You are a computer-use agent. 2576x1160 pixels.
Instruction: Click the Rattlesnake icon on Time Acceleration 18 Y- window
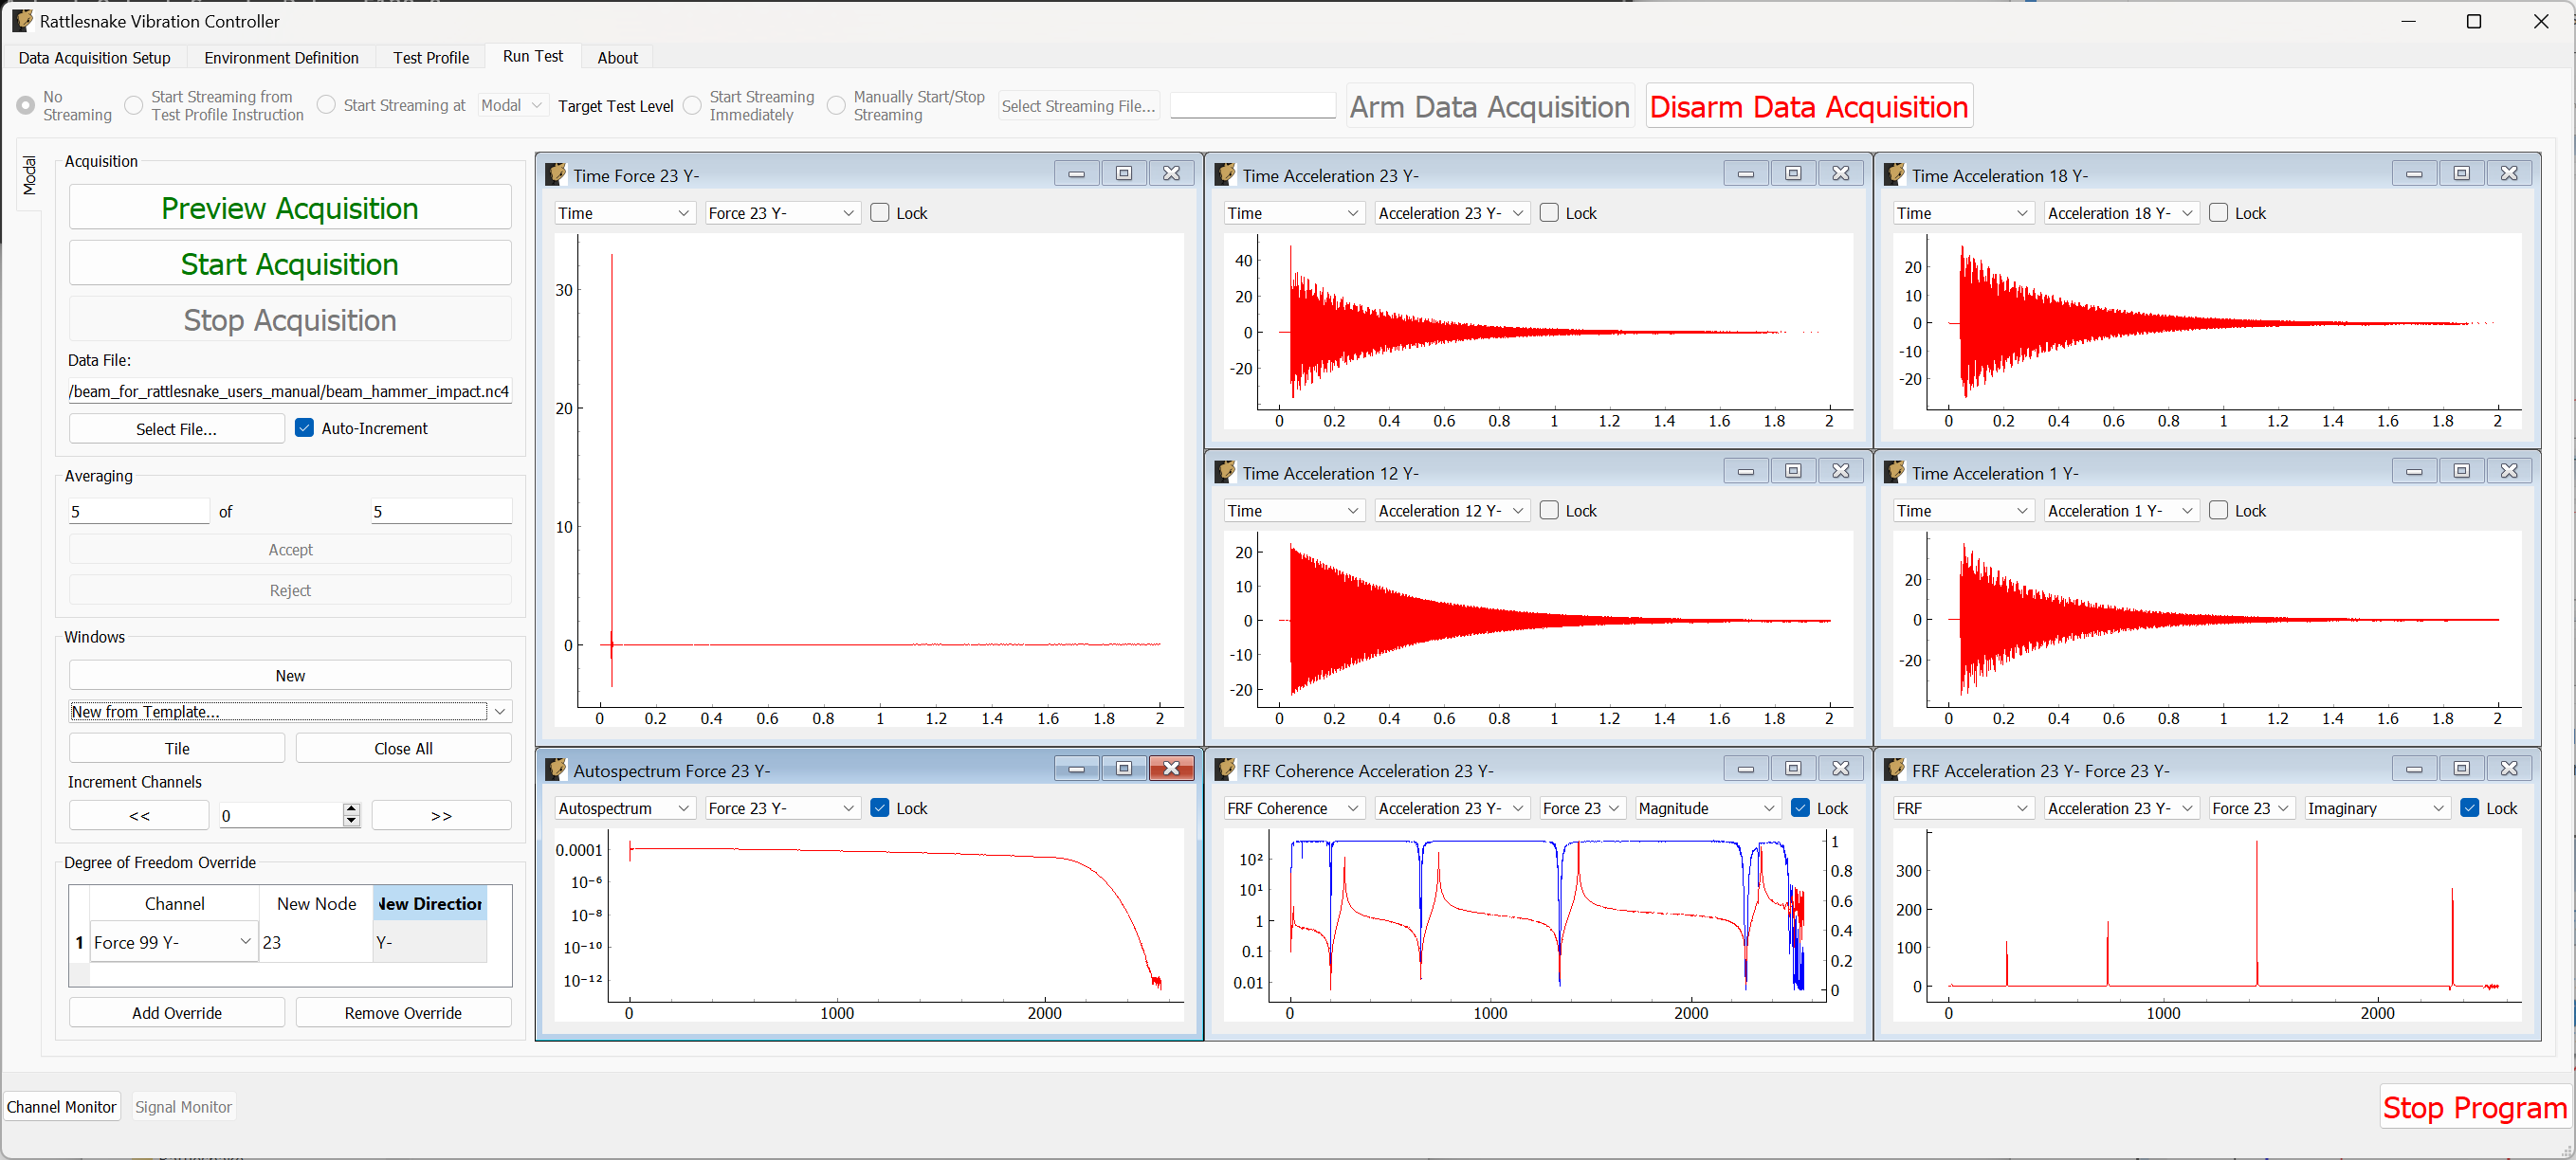click(1893, 173)
